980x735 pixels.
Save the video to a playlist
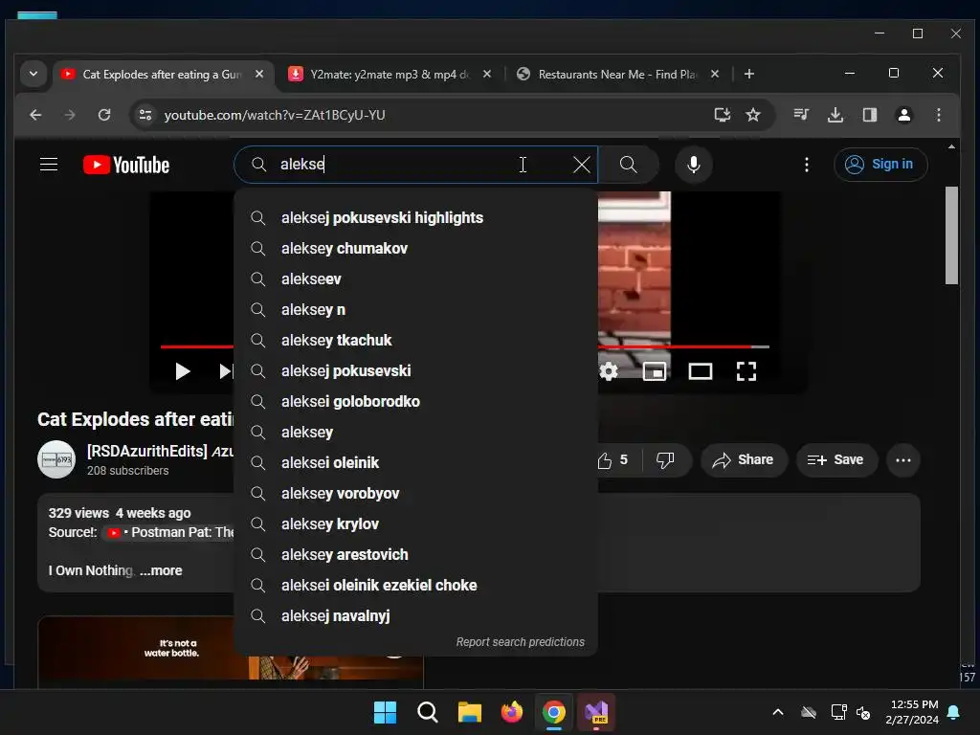[x=835, y=460]
